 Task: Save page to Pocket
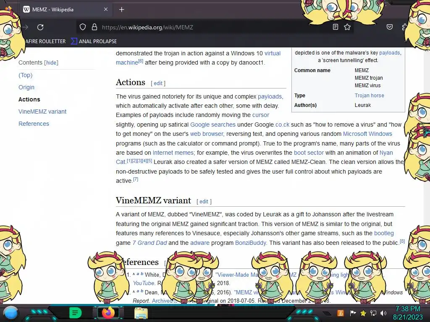(389, 27)
